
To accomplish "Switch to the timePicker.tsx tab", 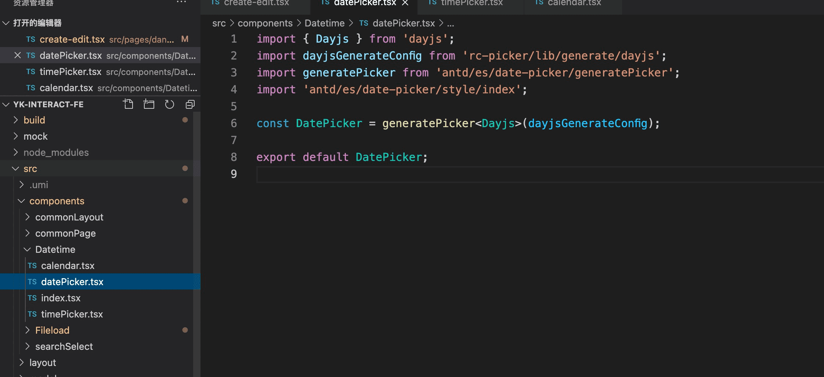I will pyautogui.click(x=471, y=3).
